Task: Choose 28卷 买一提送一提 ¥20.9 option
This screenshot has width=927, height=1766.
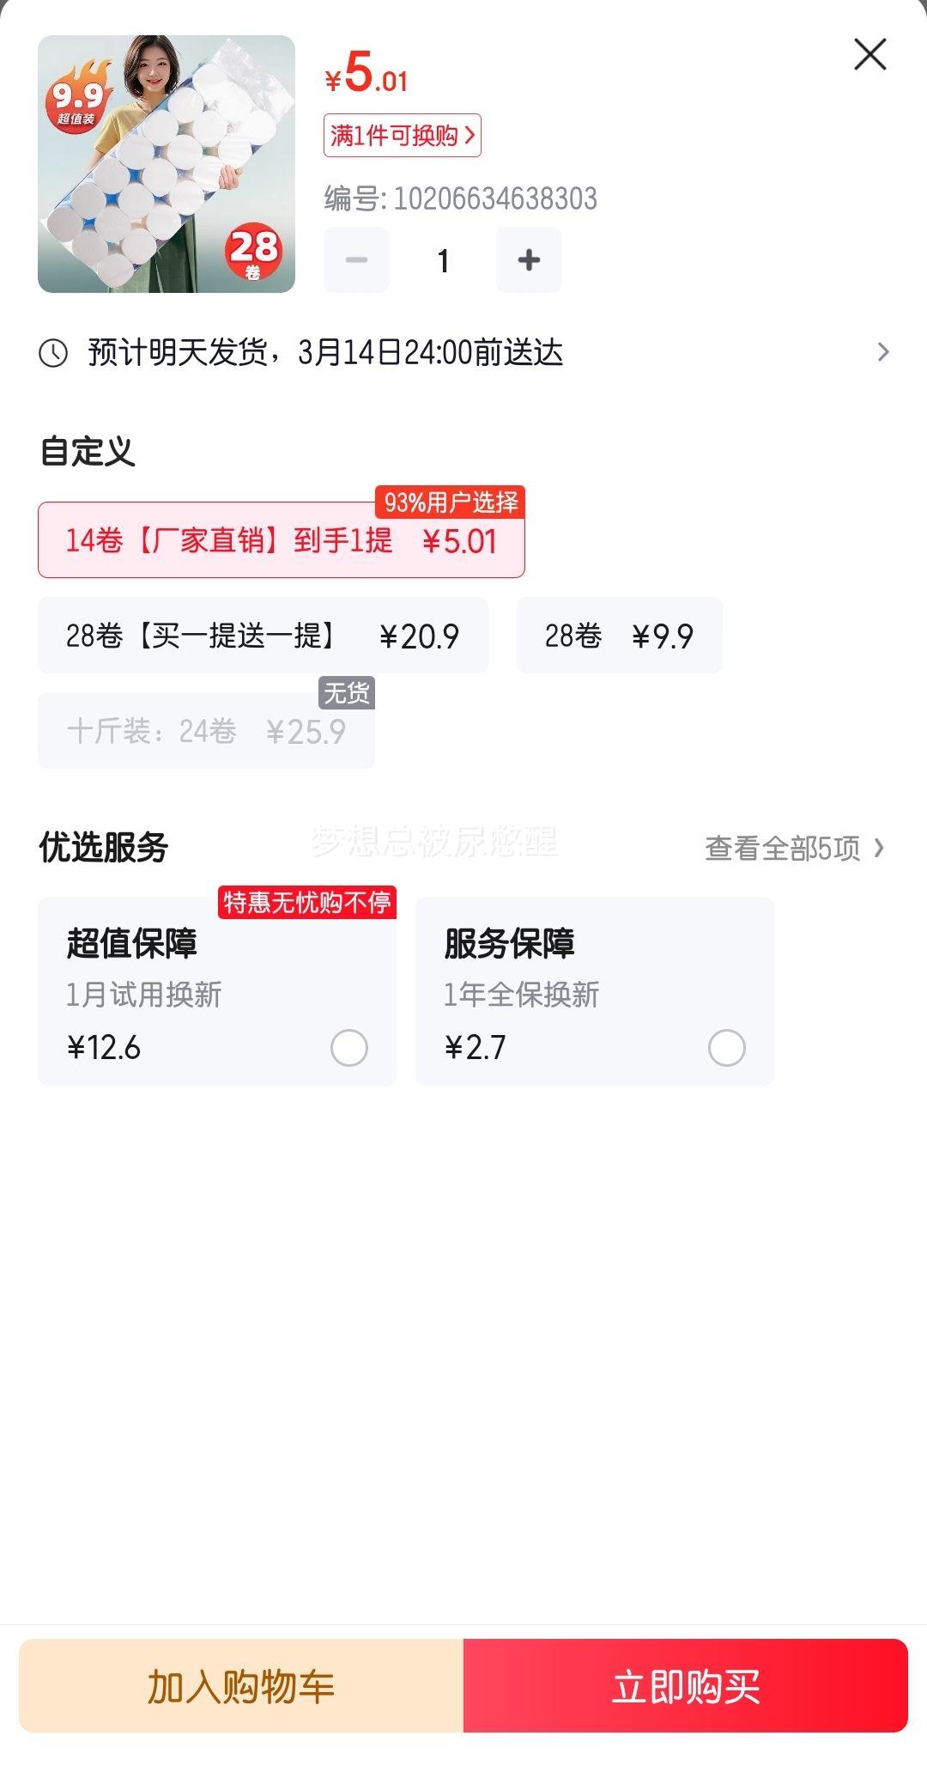Action: (x=263, y=636)
